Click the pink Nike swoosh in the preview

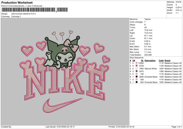(62, 105)
